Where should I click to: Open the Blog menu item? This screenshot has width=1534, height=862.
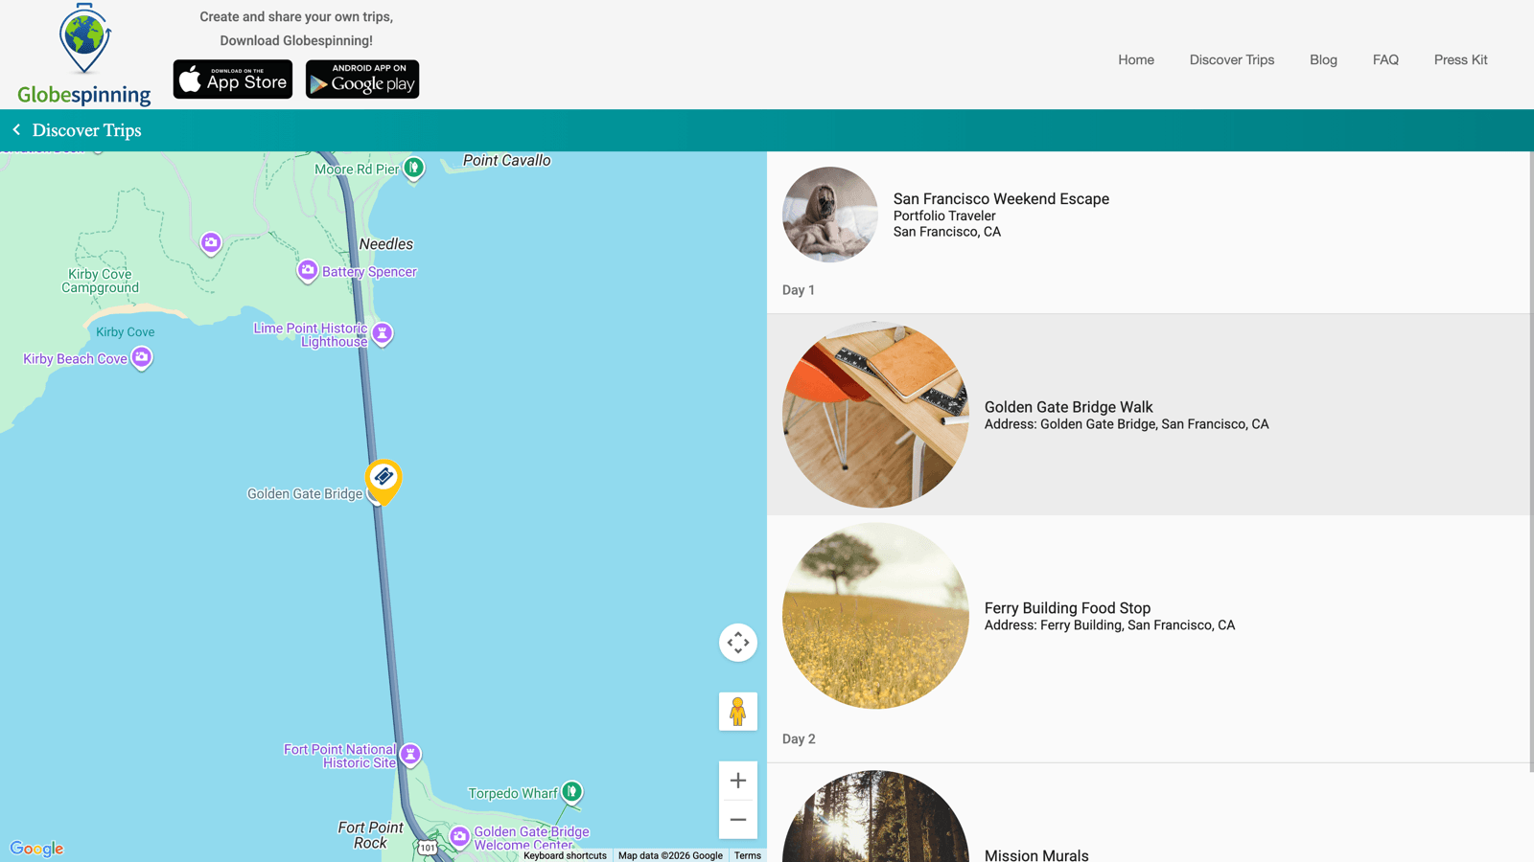coord(1323,59)
